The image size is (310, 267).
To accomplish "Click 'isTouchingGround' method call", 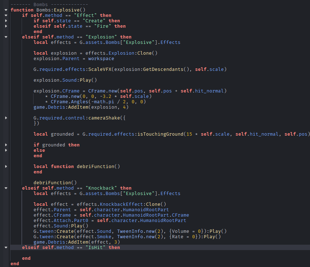I will click(x=160, y=134).
